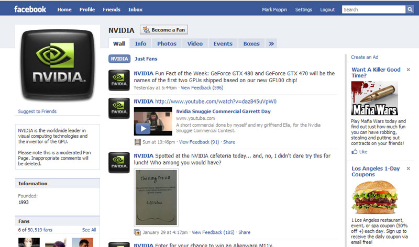Screen dimensions: 419x247
Task: Open Friends in the top navigation
Action: [112, 9]
